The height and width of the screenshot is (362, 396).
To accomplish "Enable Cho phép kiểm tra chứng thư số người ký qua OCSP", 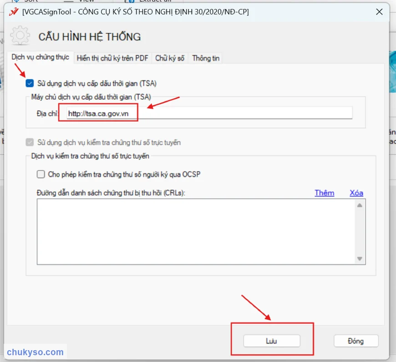I will (41, 174).
